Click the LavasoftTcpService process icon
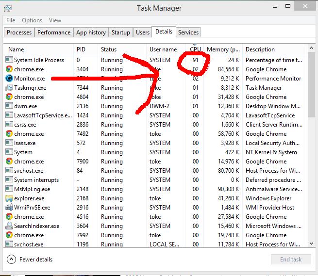Image resolution: width=318 pixels, height=276 pixels. 9,115
